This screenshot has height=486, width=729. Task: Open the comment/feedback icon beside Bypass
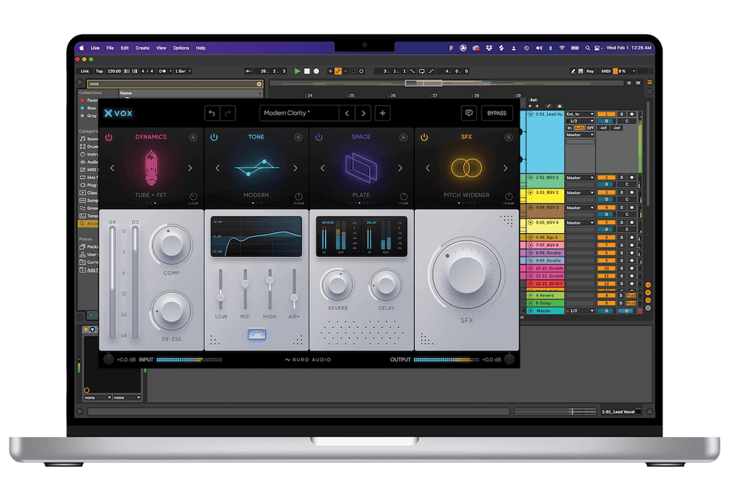(x=469, y=113)
